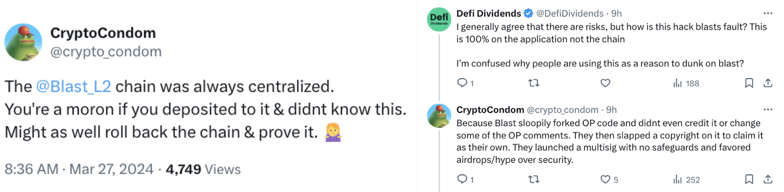View analytics showing 252 views
This screenshot has height=192, width=784.
pyautogui.click(x=686, y=179)
